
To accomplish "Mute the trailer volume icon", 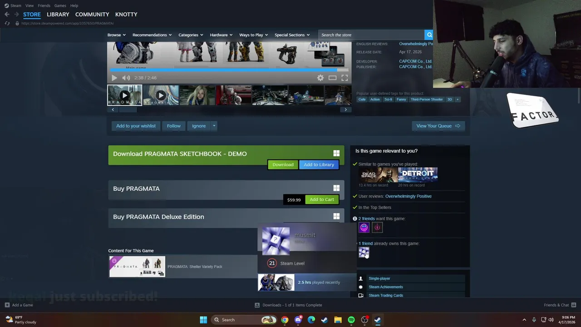I will click(126, 78).
